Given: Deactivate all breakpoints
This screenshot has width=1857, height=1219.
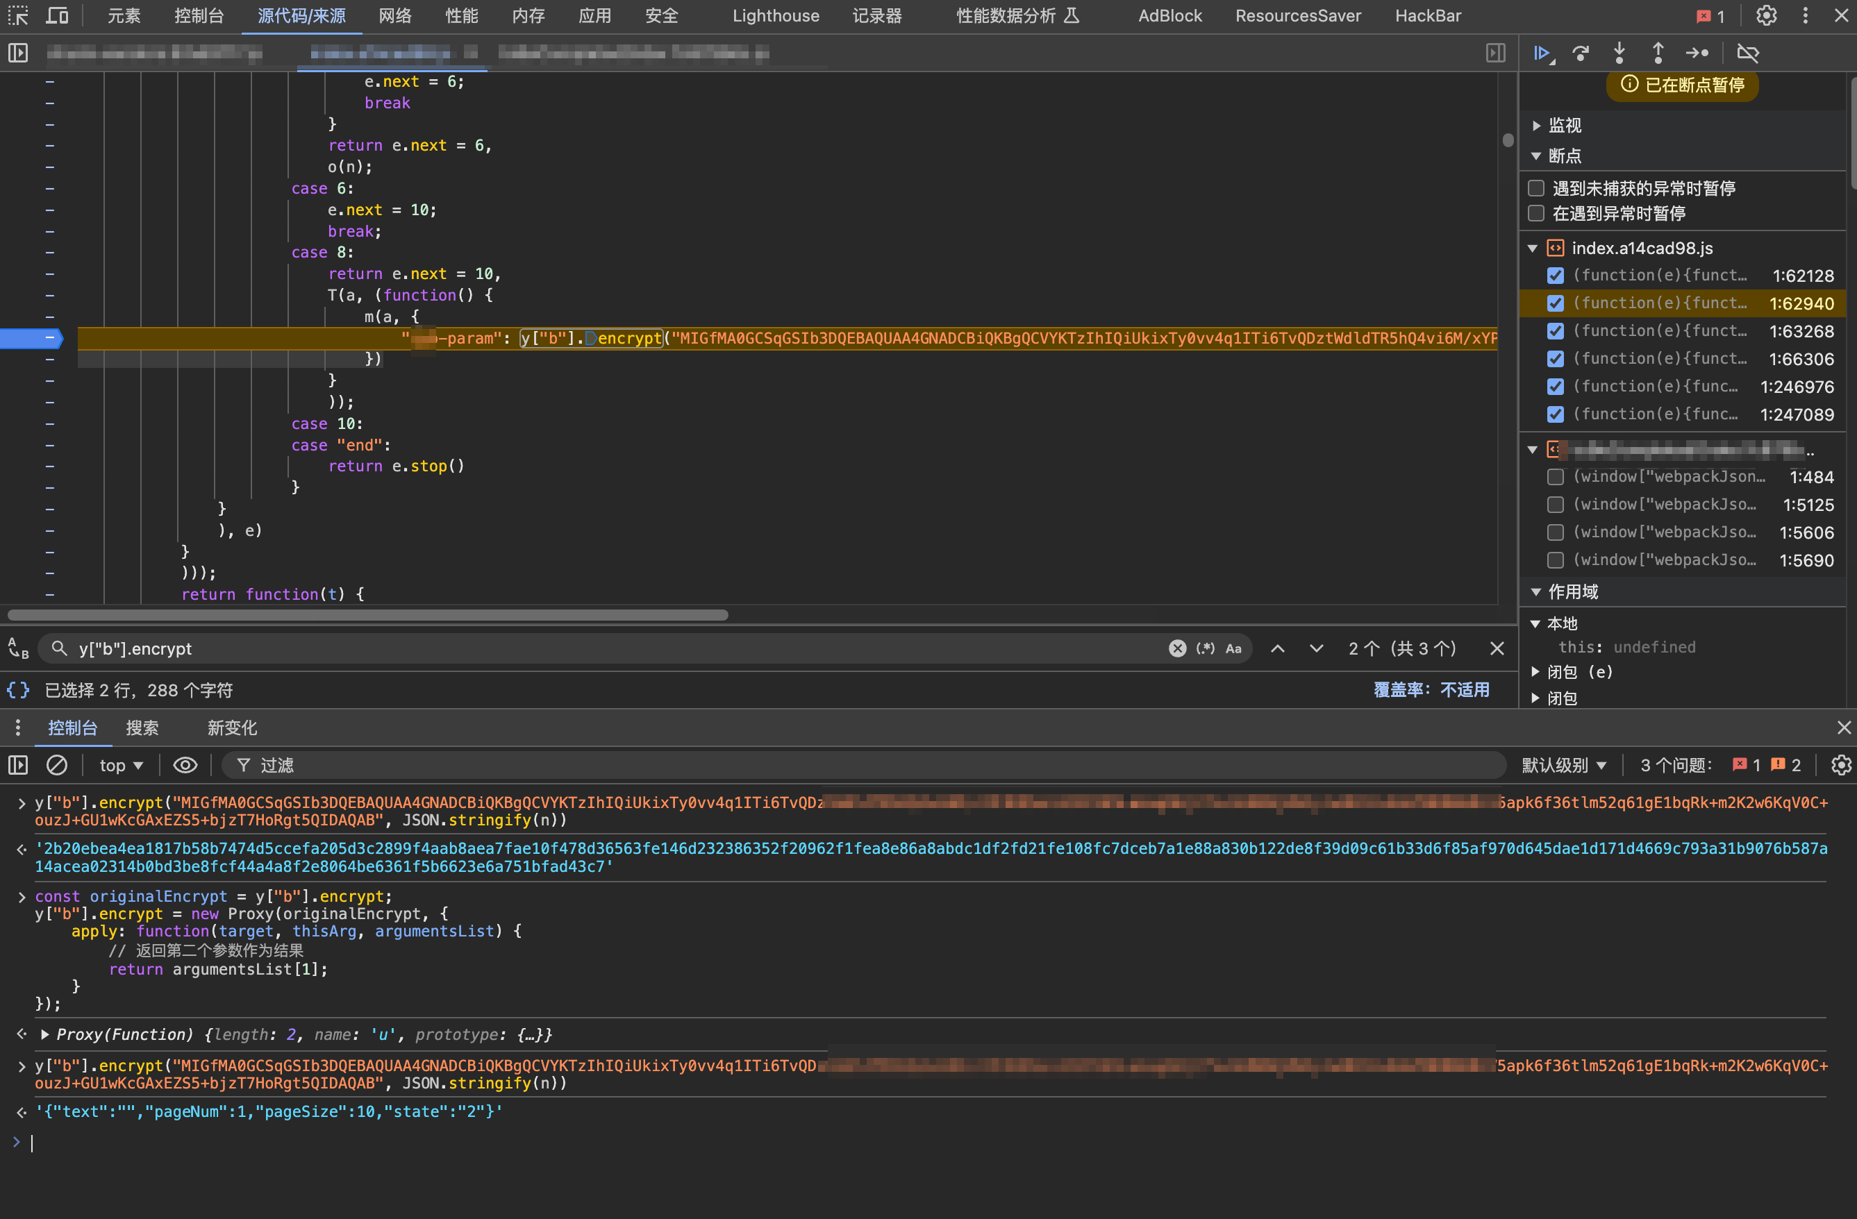Looking at the screenshot, I should click(x=1748, y=53).
